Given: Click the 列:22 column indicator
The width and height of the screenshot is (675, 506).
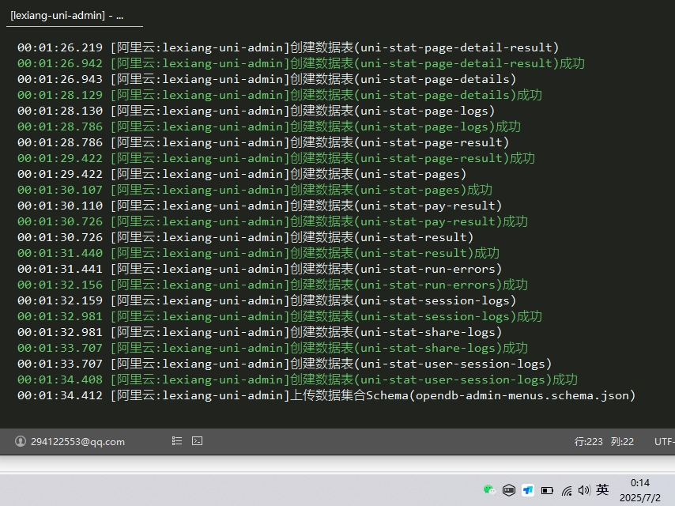Looking at the screenshot, I should (x=622, y=442).
